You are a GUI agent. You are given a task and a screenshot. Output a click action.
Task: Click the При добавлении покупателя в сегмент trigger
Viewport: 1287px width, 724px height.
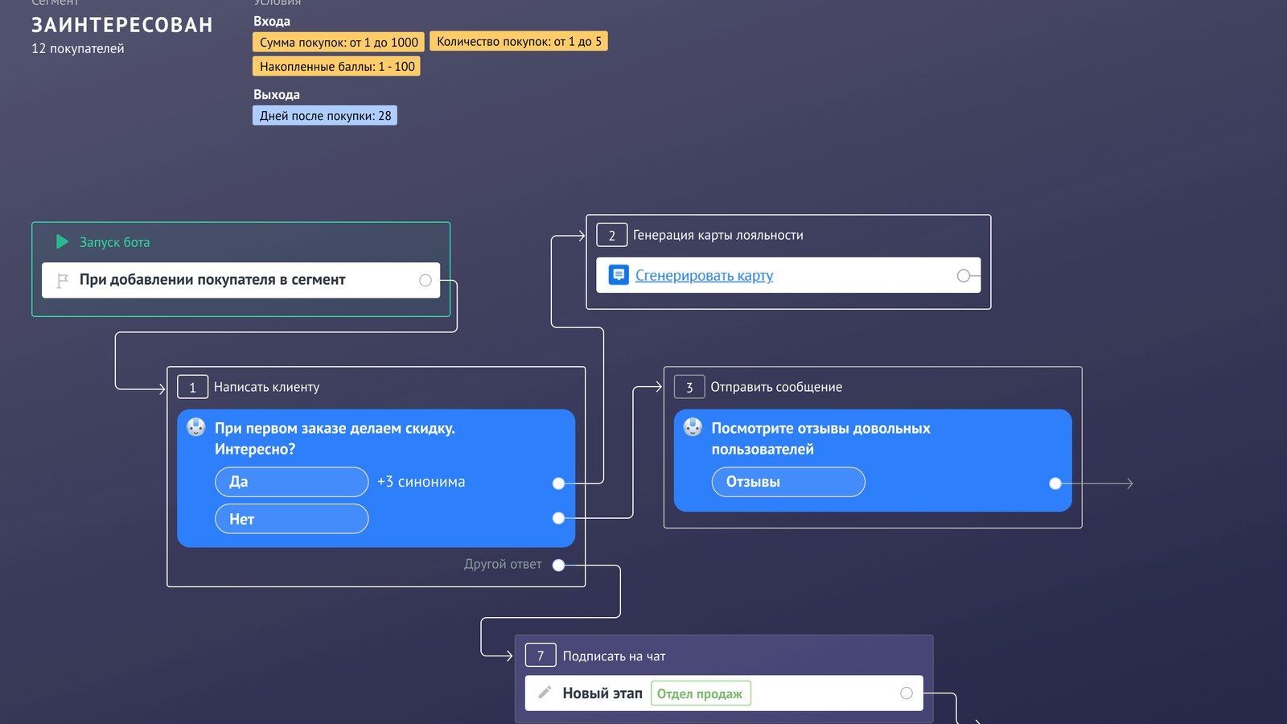tap(241, 281)
